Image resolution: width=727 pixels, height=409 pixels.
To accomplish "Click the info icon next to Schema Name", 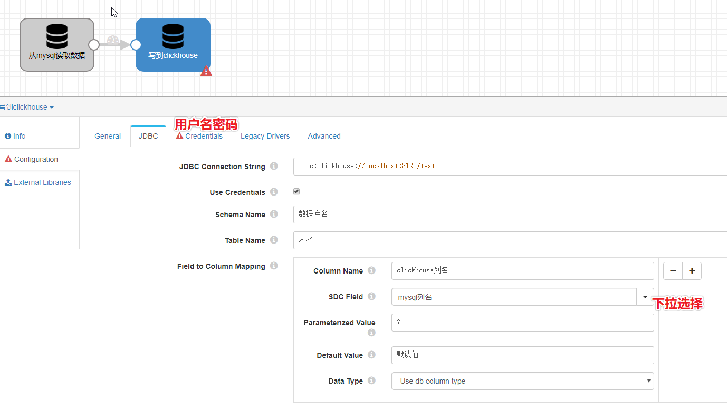I will coord(274,214).
